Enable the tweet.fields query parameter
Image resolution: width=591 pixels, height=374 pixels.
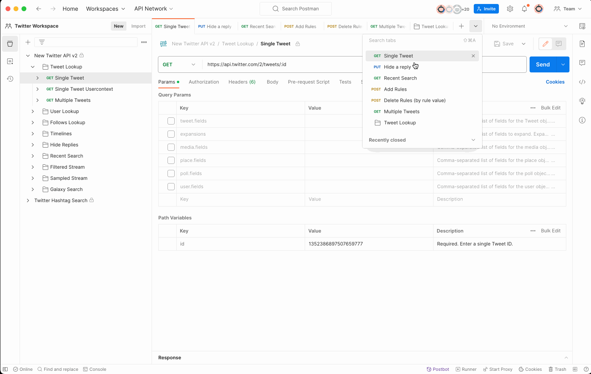171,121
